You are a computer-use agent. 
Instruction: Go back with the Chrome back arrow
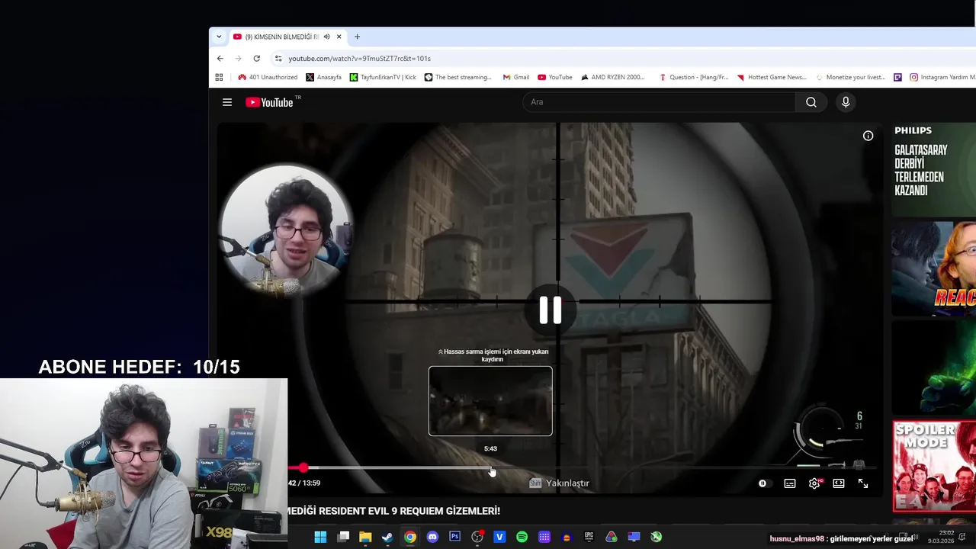[x=220, y=59]
